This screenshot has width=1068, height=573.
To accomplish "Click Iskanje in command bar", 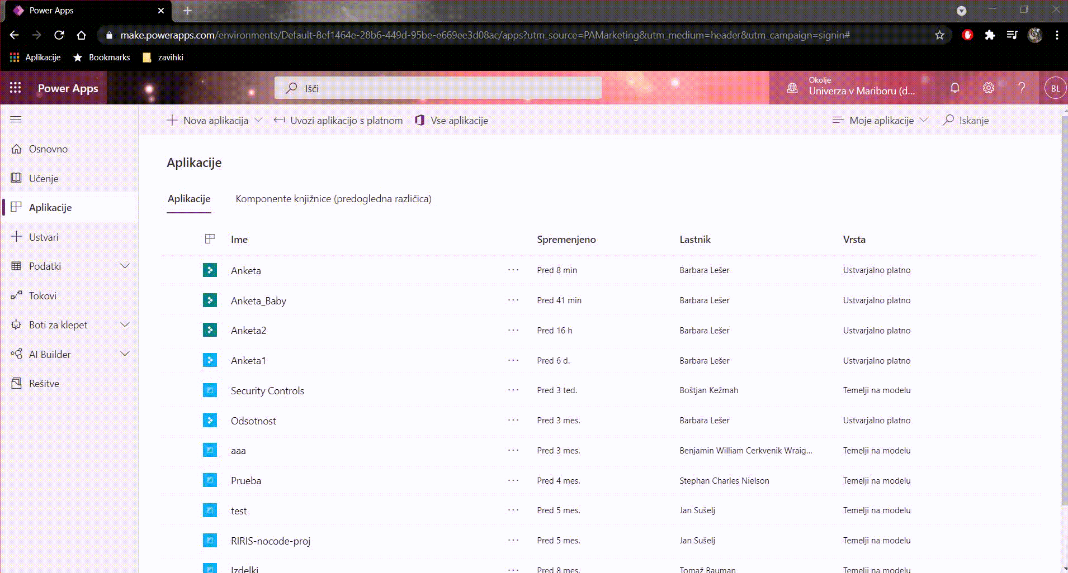I will (966, 120).
